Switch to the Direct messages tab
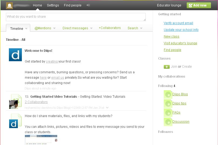The width and height of the screenshot is (218, 145). coord(75,28)
